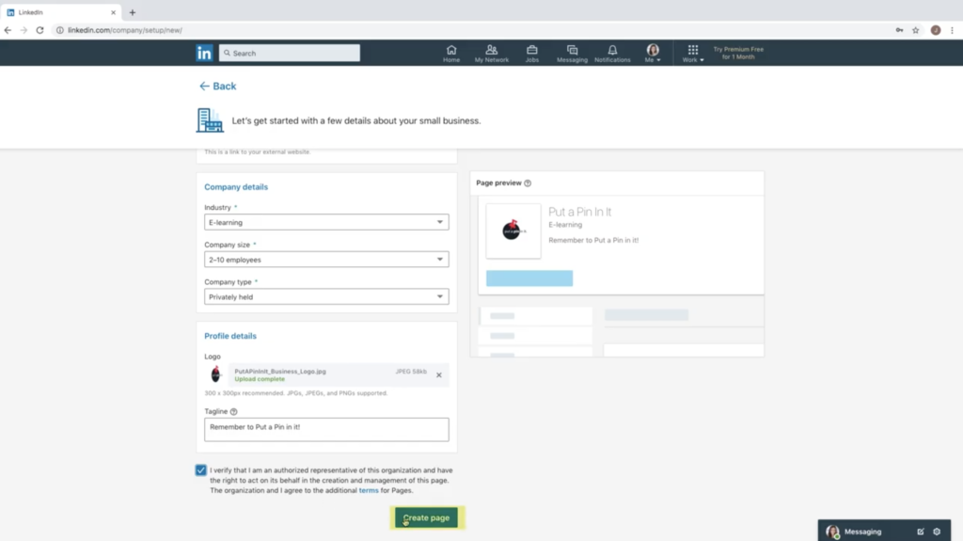Screen dimensions: 963x541
Task: Click the site information icon in address bar
Action: click(59, 30)
